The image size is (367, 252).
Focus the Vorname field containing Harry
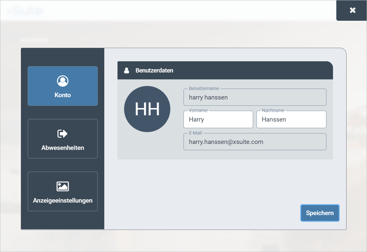pyautogui.click(x=218, y=120)
